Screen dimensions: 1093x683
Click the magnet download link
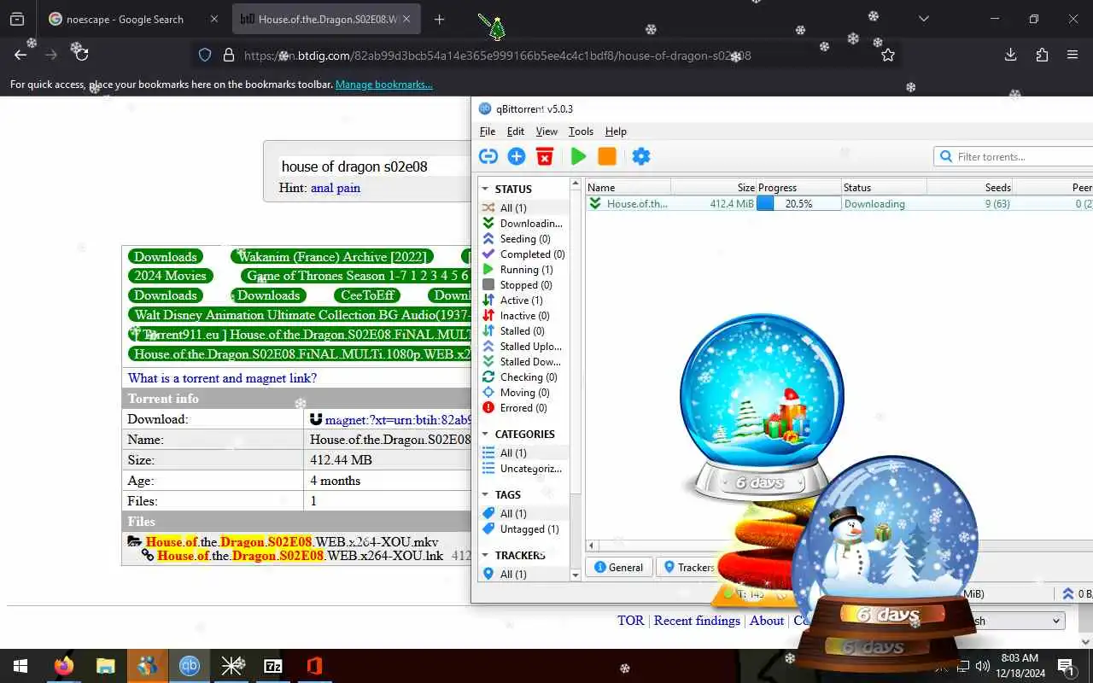click(398, 420)
